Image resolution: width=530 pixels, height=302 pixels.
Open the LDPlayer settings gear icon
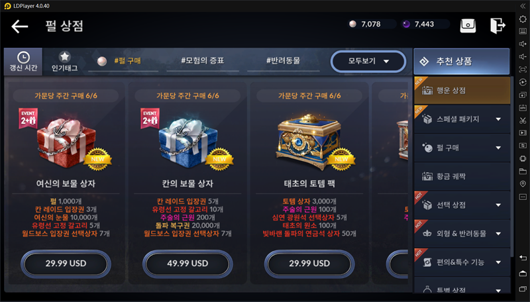coord(523,19)
